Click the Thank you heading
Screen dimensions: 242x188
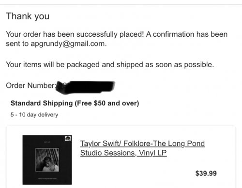pyautogui.click(x=28, y=16)
